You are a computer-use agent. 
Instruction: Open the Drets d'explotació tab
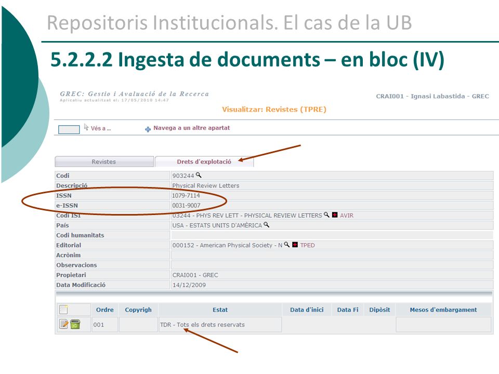pos(204,162)
